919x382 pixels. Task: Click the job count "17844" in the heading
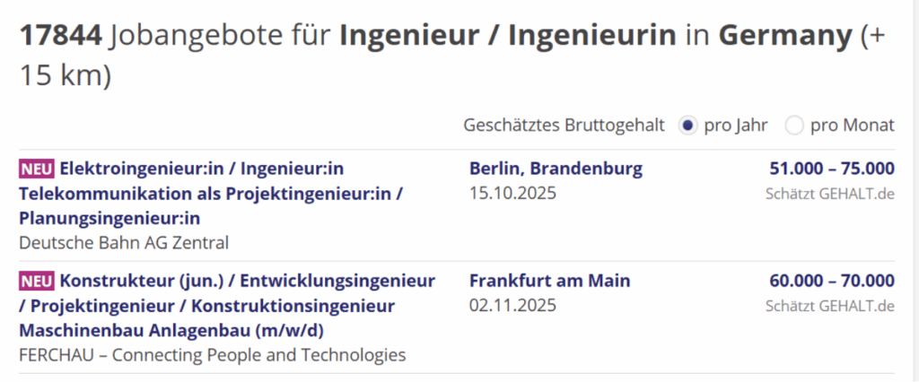(58, 36)
